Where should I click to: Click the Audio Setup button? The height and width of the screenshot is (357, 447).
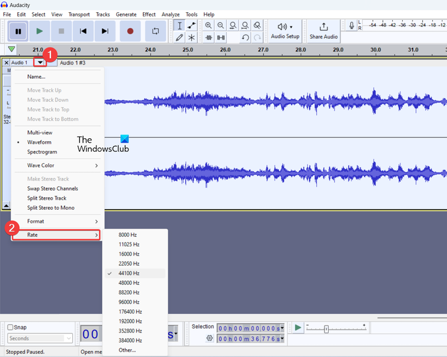click(285, 30)
